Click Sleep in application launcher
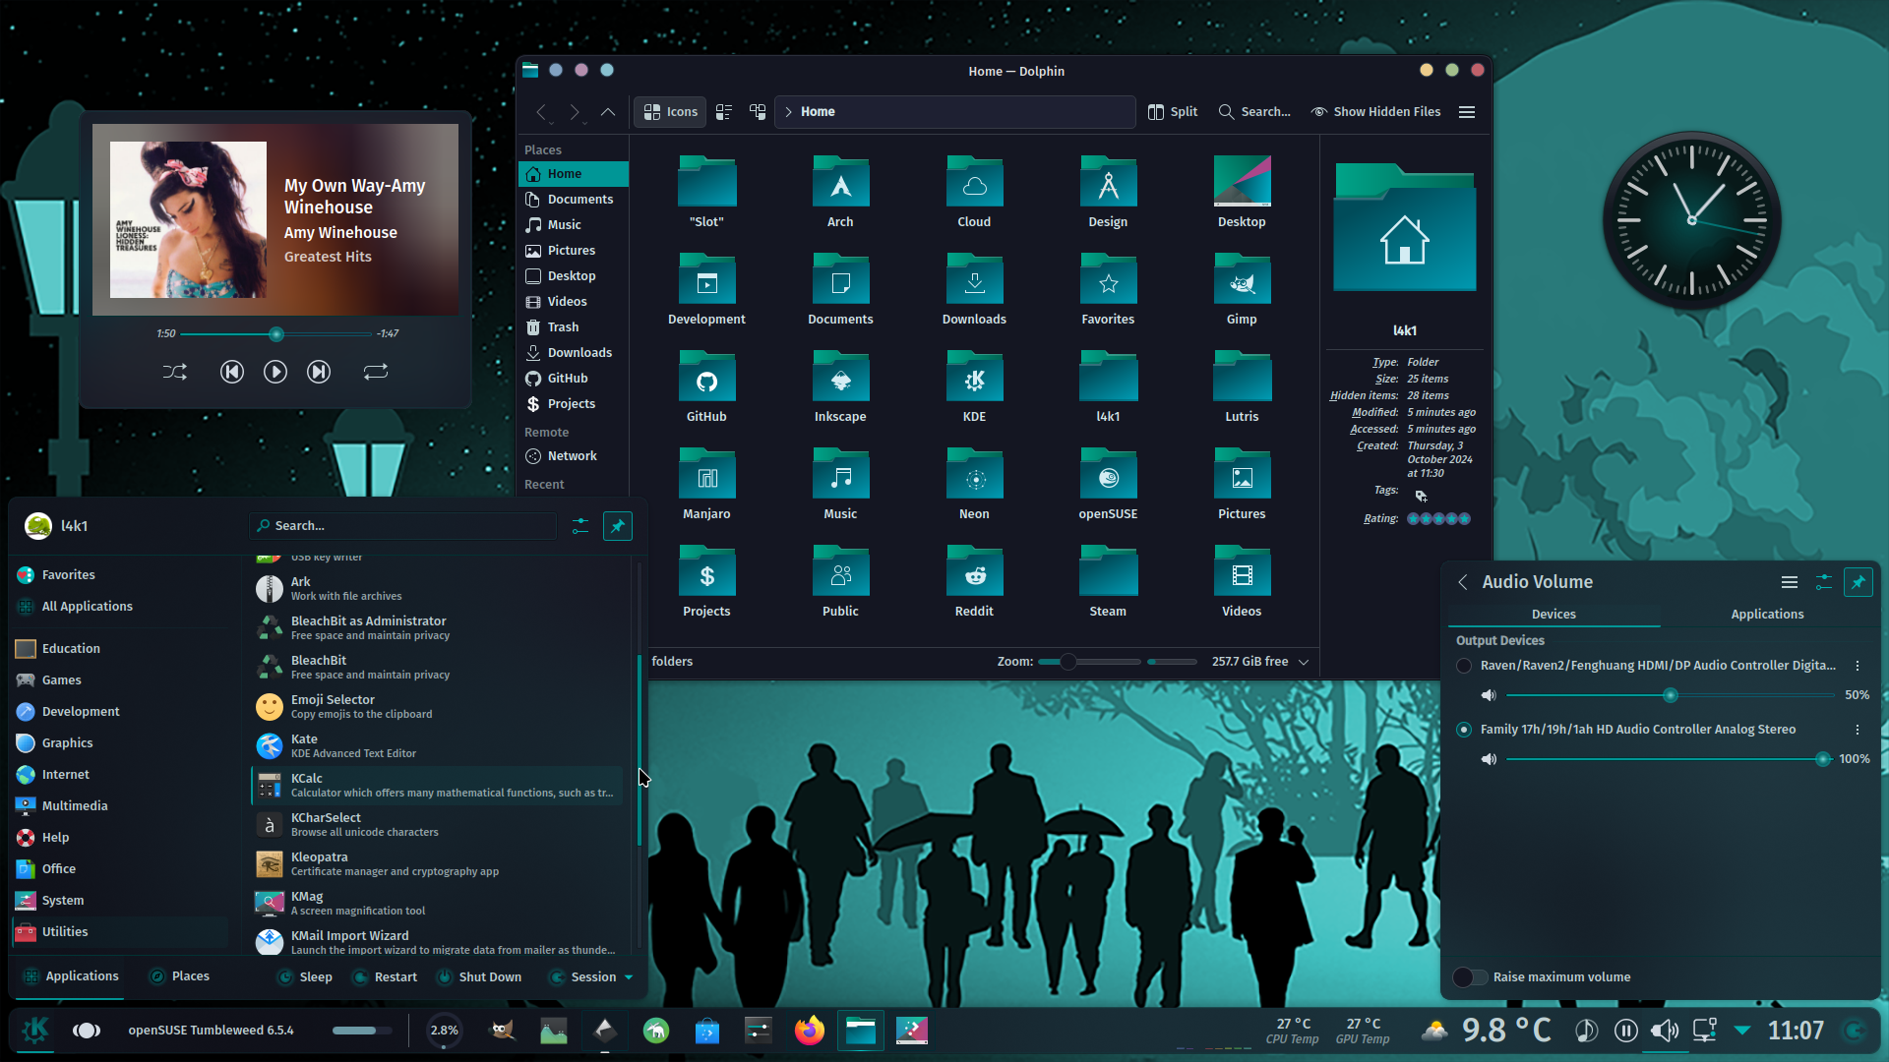 point(305,977)
